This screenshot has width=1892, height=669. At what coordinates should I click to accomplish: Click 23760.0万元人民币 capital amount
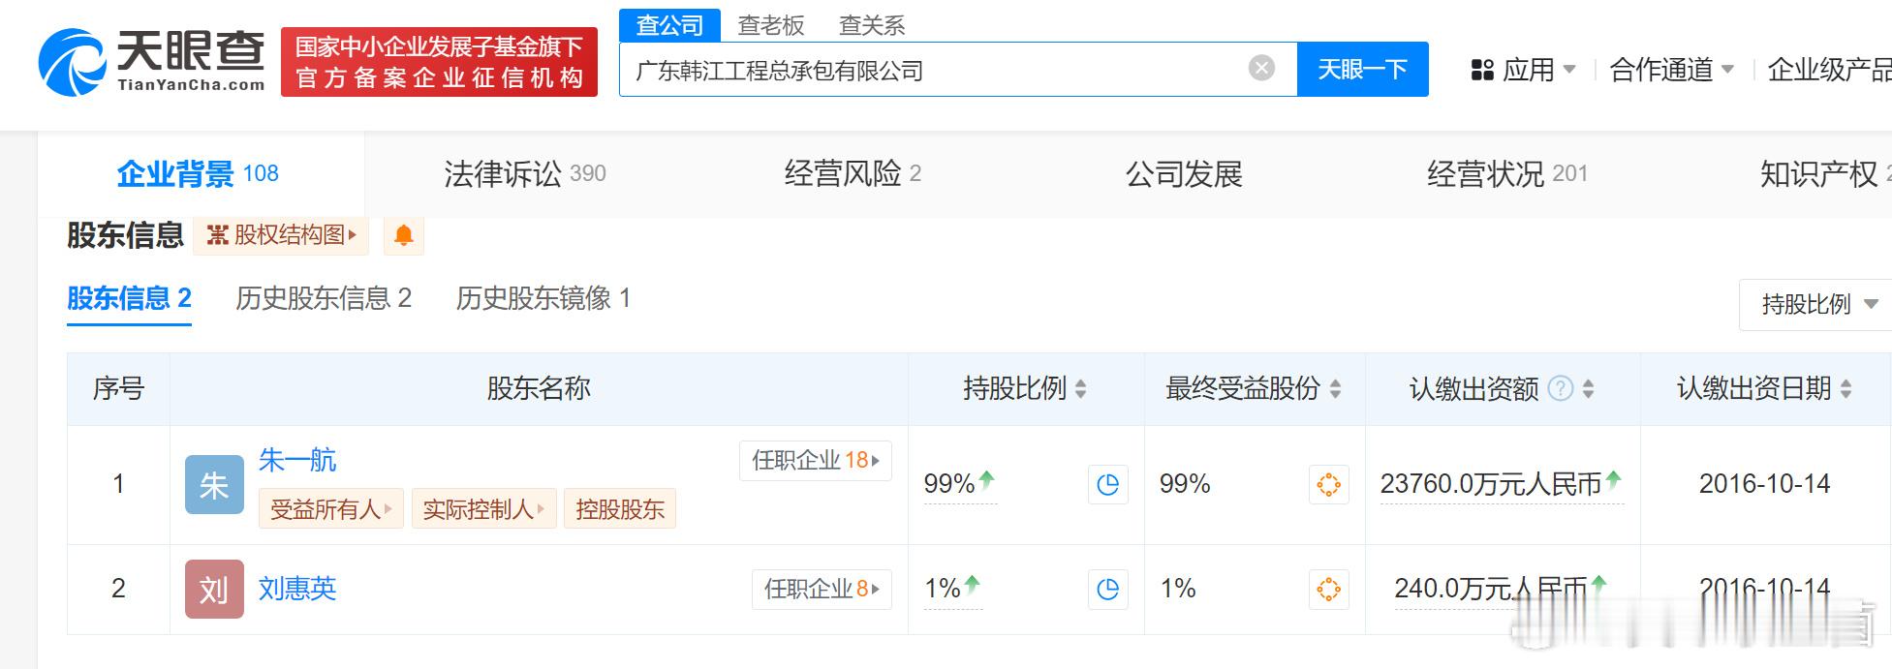click(x=1501, y=483)
